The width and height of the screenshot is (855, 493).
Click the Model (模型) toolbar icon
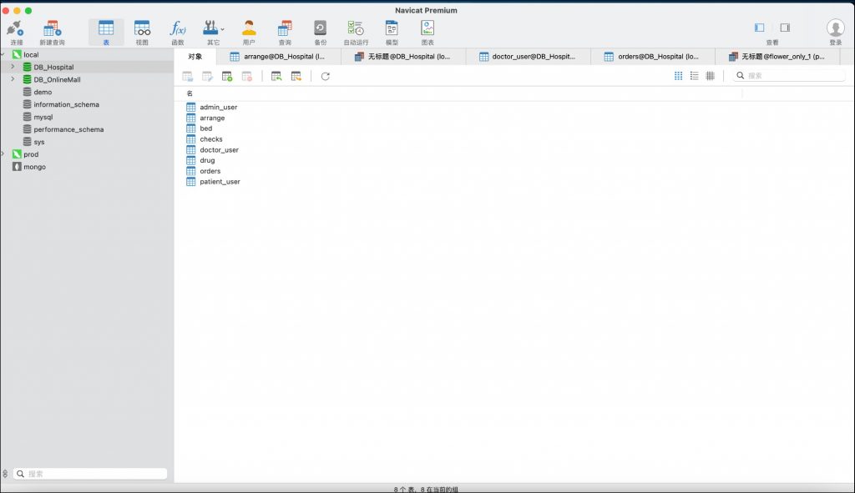click(392, 31)
